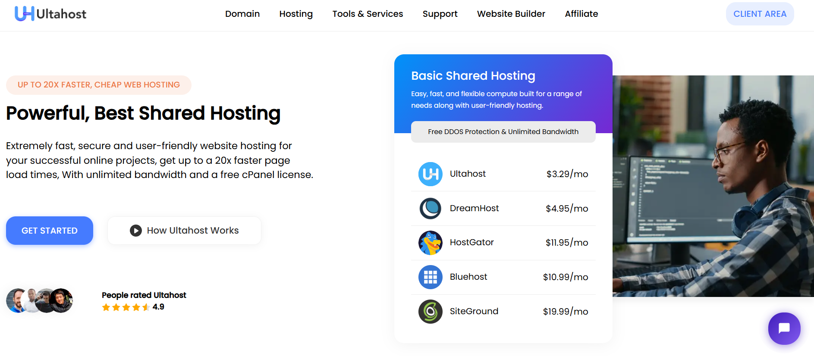The image size is (814, 356).
Task: Click the DreamHost name in list
Action: tap(474, 208)
